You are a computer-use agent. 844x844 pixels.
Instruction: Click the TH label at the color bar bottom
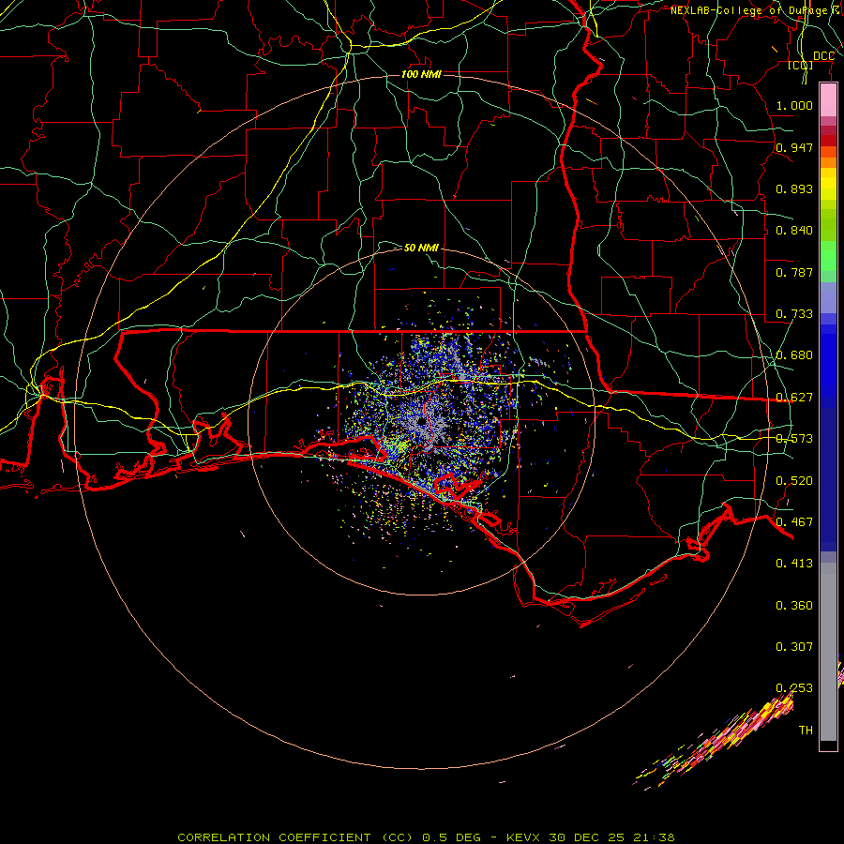(x=806, y=731)
